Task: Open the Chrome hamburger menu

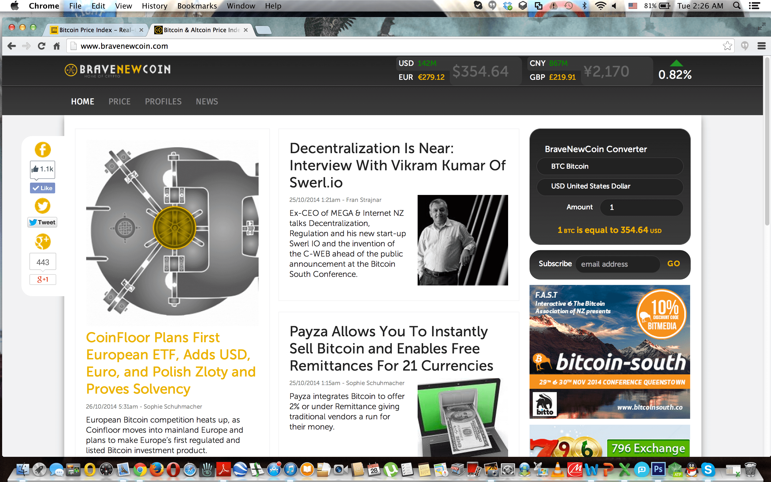Action: (761, 46)
